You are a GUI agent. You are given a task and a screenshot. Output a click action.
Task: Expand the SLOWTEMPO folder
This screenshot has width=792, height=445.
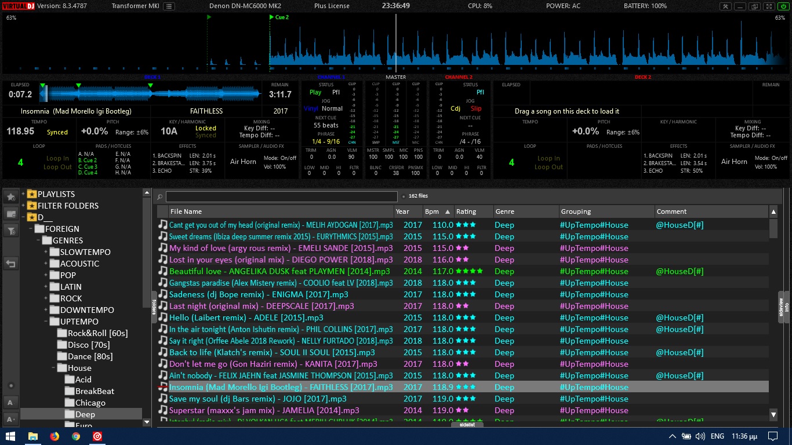(46, 252)
